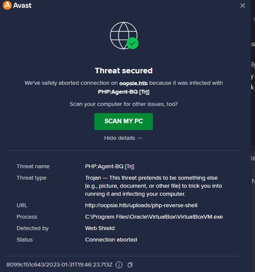
Task: Click the Avast brand name text
Action: [22, 6]
